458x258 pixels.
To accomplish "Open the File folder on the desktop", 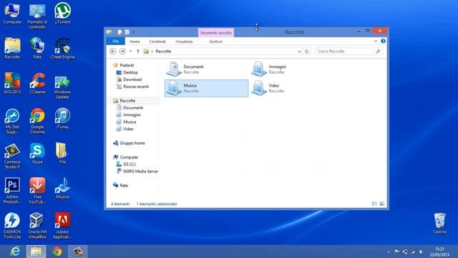I will (x=62, y=153).
